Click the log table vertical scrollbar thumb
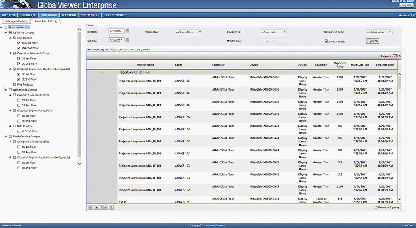The width and height of the screenshot is (416, 228). [399, 83]
